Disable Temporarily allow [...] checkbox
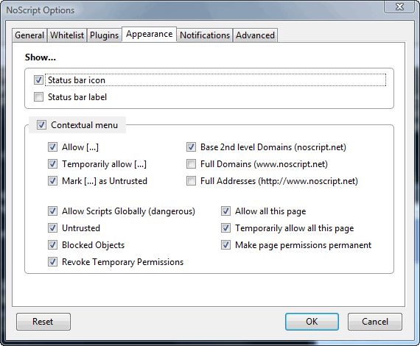The image size is (420, 346). pyautogui.click(x=52, y=163)
